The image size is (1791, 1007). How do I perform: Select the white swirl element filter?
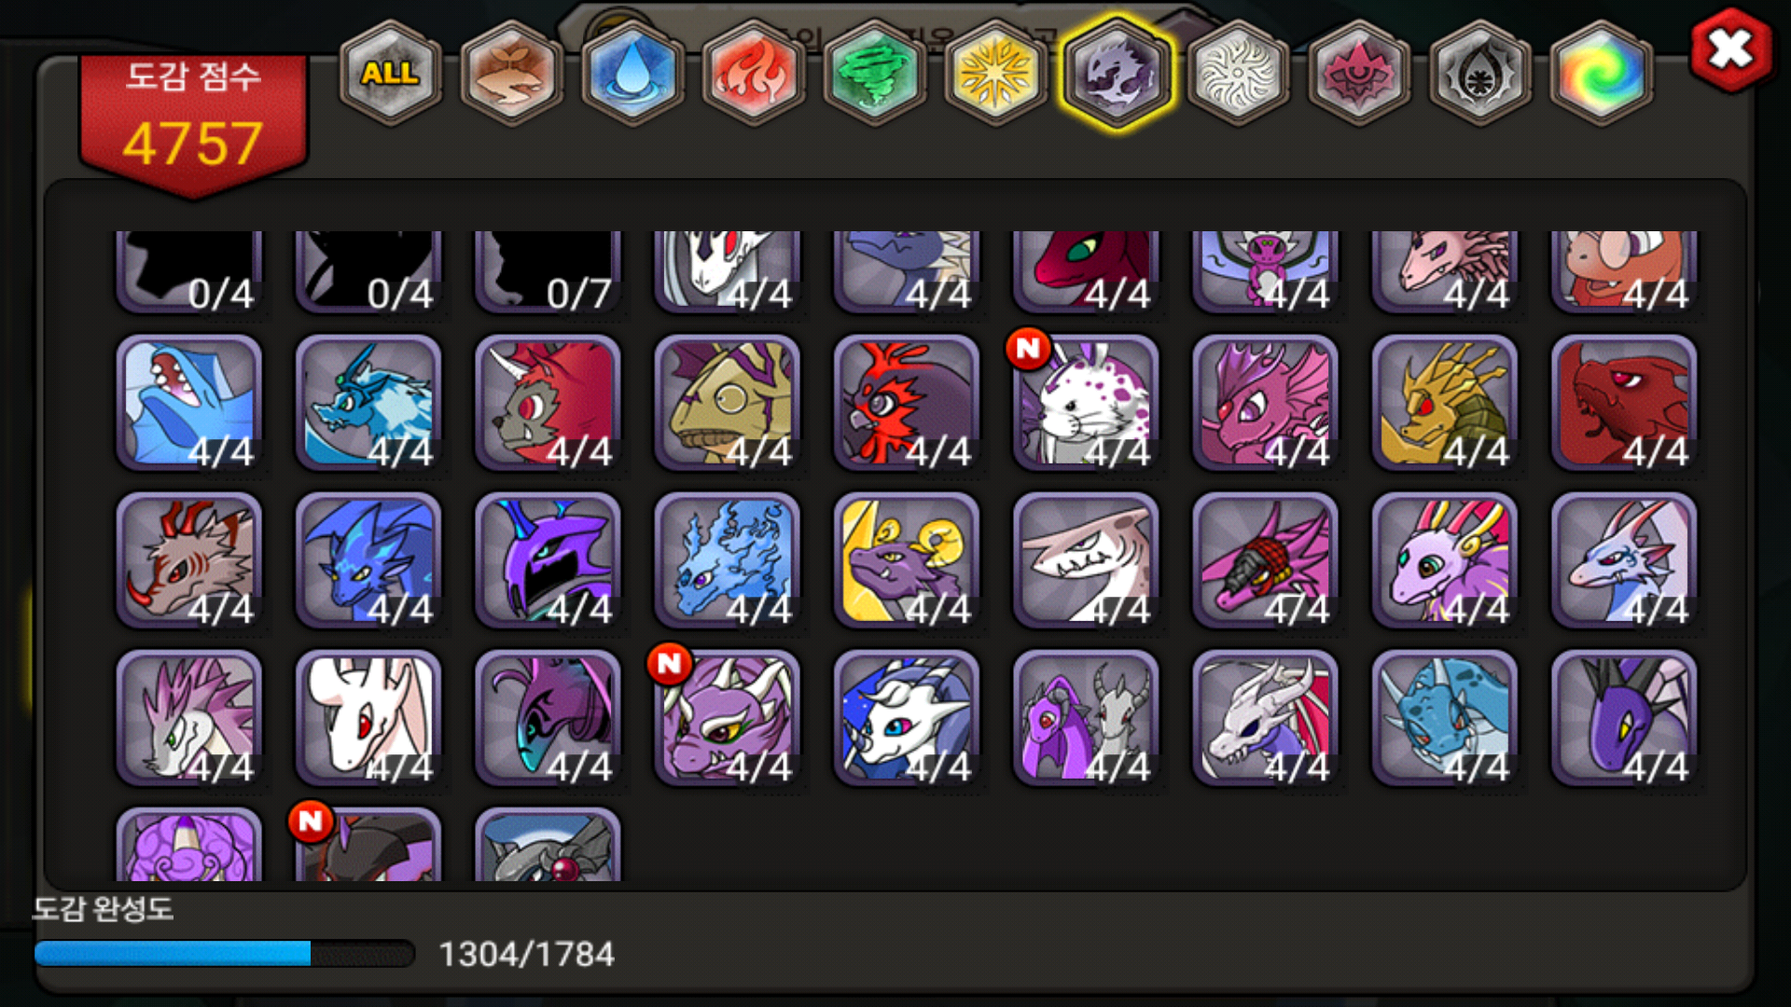coord(1238,73)
